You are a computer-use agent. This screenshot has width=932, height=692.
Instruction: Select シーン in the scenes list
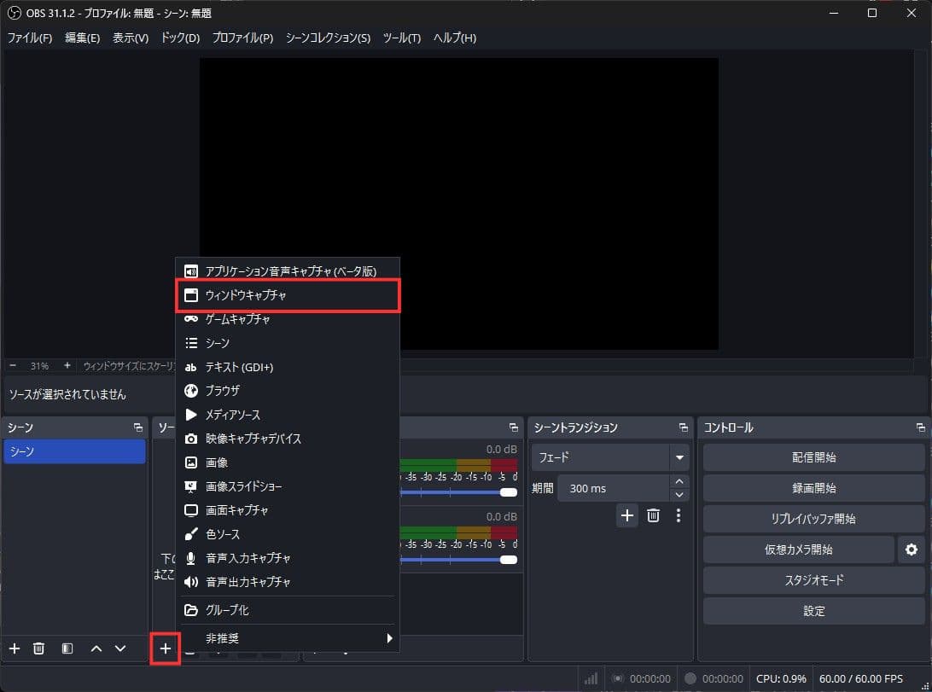click(74, 451)
